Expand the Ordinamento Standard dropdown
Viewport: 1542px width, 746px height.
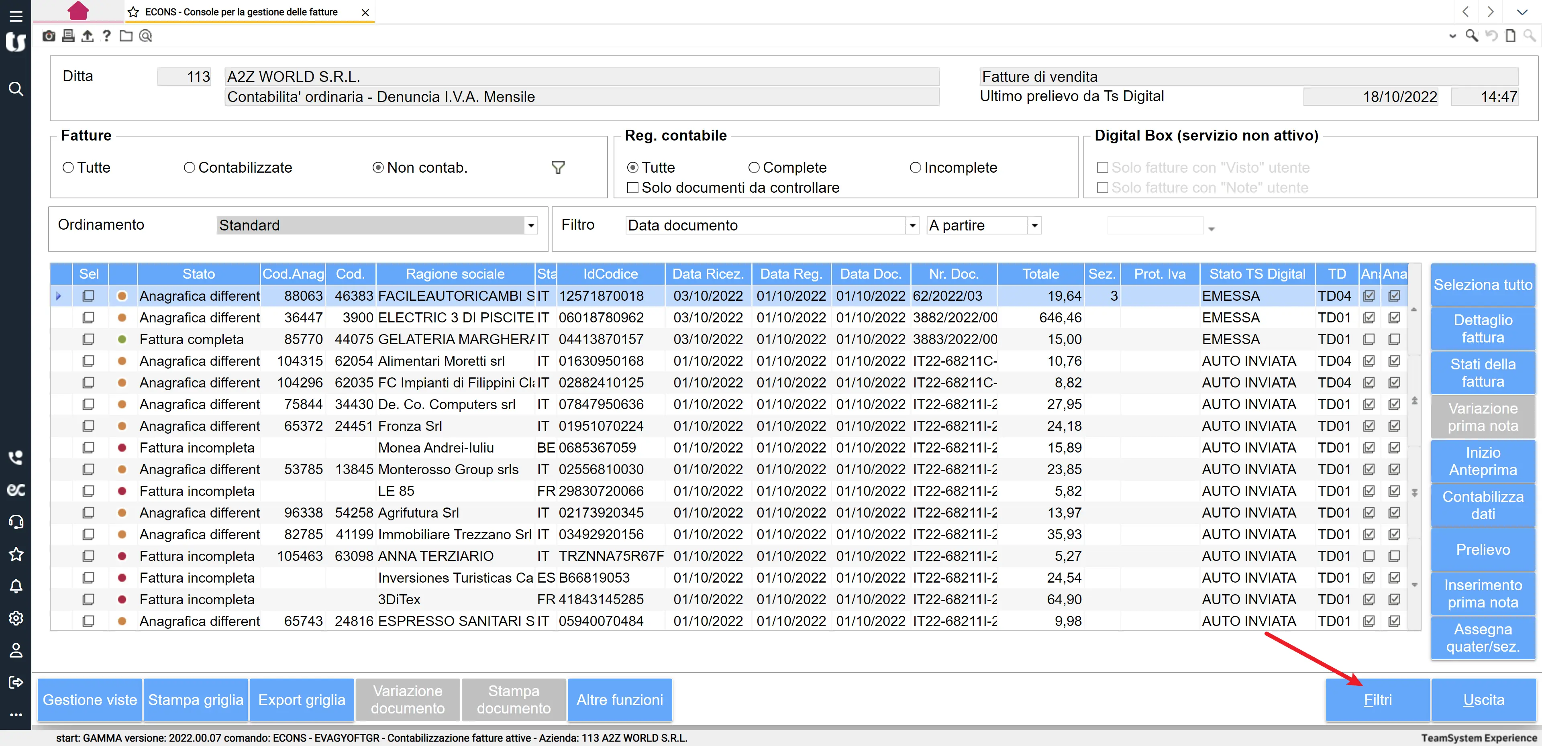click(530, 226)
